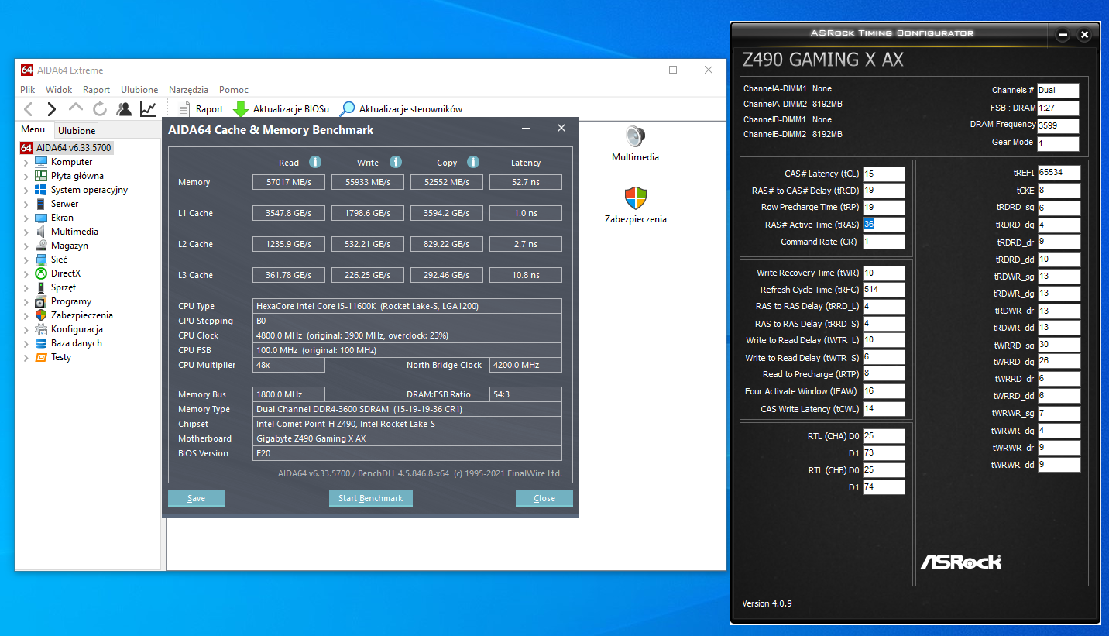Click the Aktualizacje sterowników toolbar button

401,109
